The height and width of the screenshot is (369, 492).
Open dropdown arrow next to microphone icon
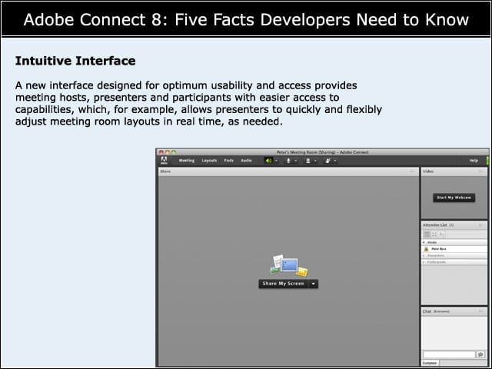(295, 161)
